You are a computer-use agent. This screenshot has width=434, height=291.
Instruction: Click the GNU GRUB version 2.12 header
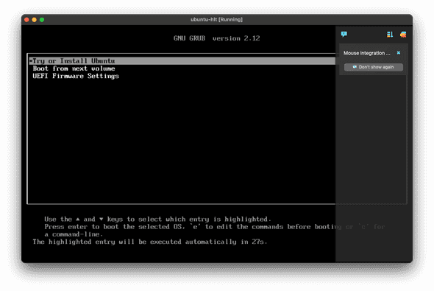[x=217, y=38]
